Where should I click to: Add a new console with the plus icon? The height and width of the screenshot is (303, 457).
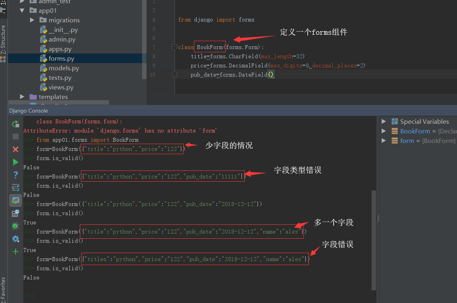tap(15, 252)
